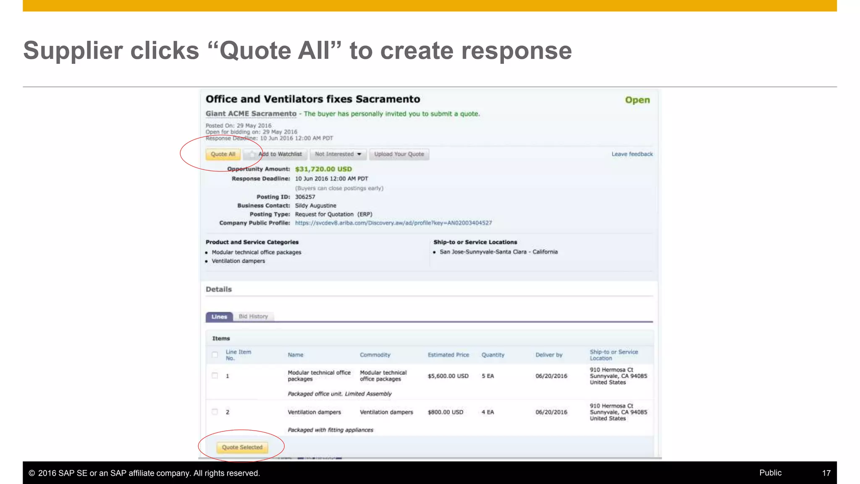Click the Packaged with fitting appliances note

click(x=330, y=430)
